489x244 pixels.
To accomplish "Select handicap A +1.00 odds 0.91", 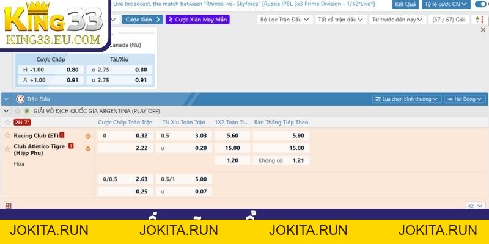I will (x=51, y=80).
